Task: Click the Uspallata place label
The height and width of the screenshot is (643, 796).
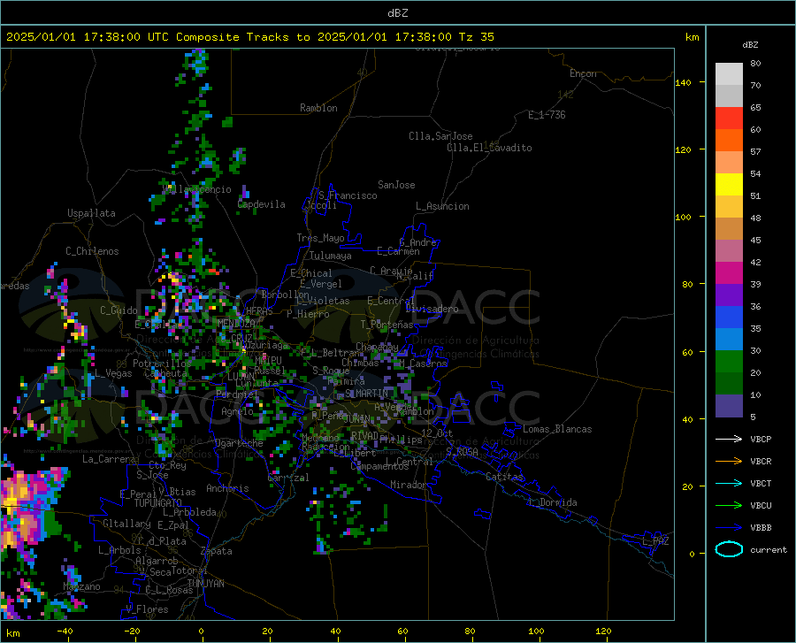Action: coord(91,213)
